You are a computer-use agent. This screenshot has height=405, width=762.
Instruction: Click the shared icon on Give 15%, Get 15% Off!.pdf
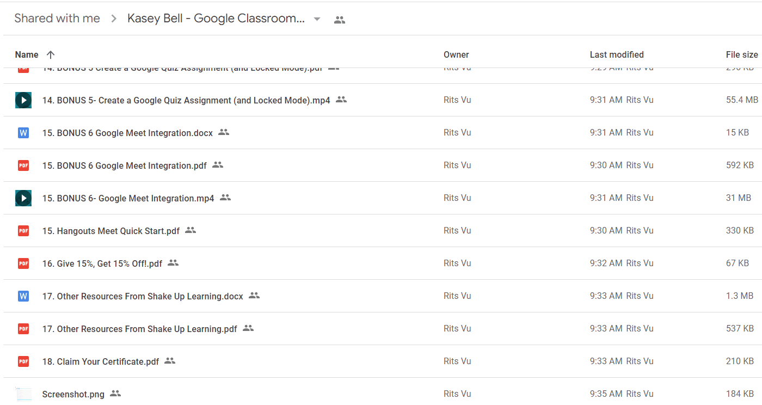[173, 263]
